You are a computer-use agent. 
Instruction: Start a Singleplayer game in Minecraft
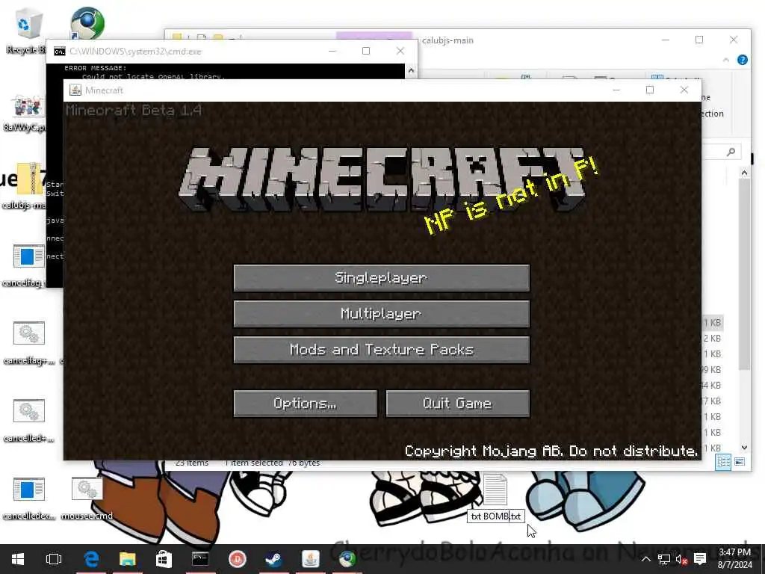(382, 278)
